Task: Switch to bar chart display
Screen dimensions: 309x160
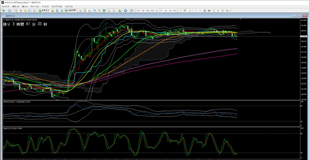Action: pos(81,11)
